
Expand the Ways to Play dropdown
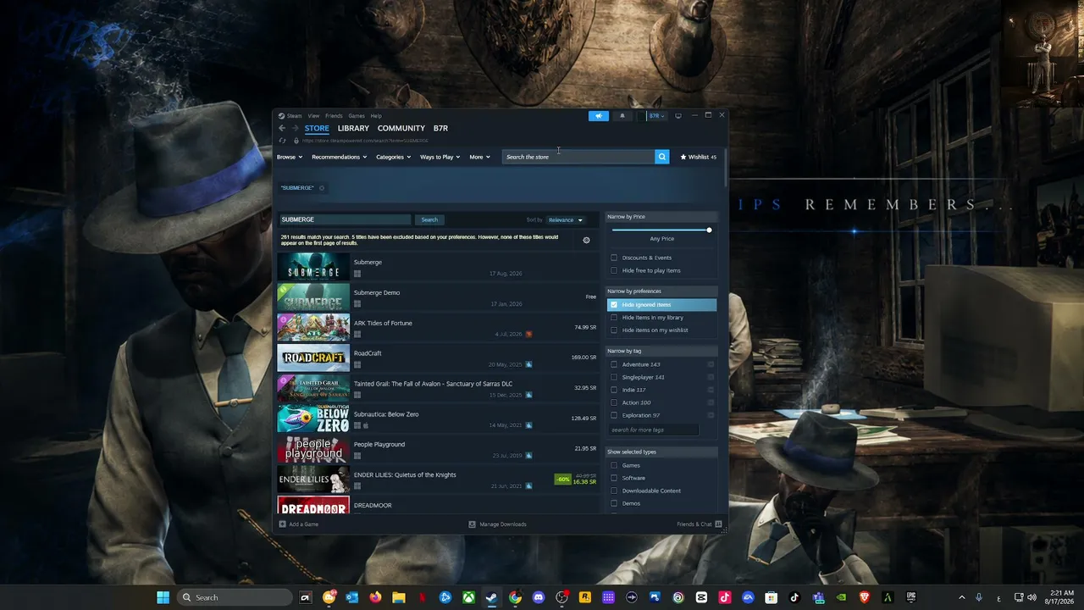tap(440, 157)
